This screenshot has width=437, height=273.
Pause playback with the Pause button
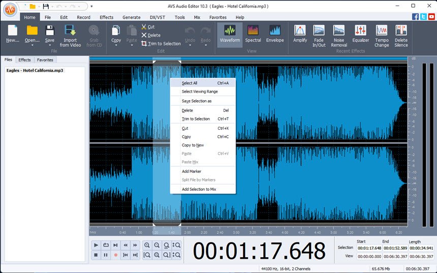106,255
